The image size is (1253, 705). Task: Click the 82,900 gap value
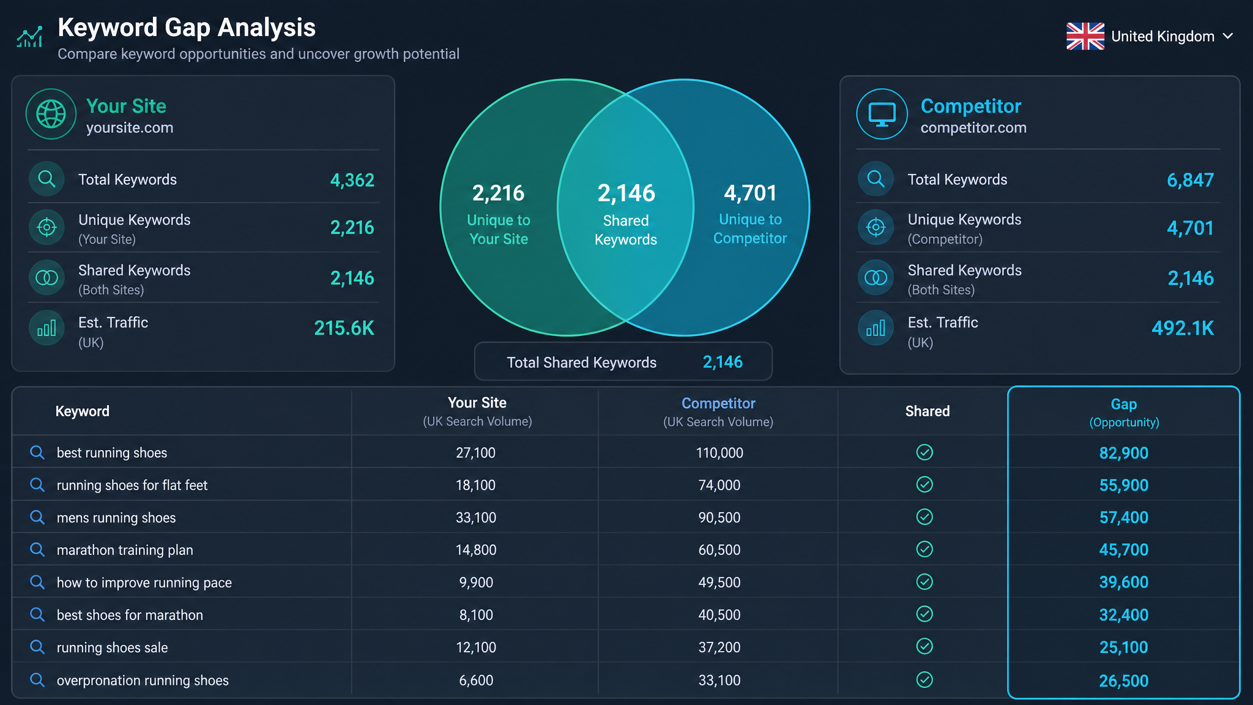point(1124,453)
